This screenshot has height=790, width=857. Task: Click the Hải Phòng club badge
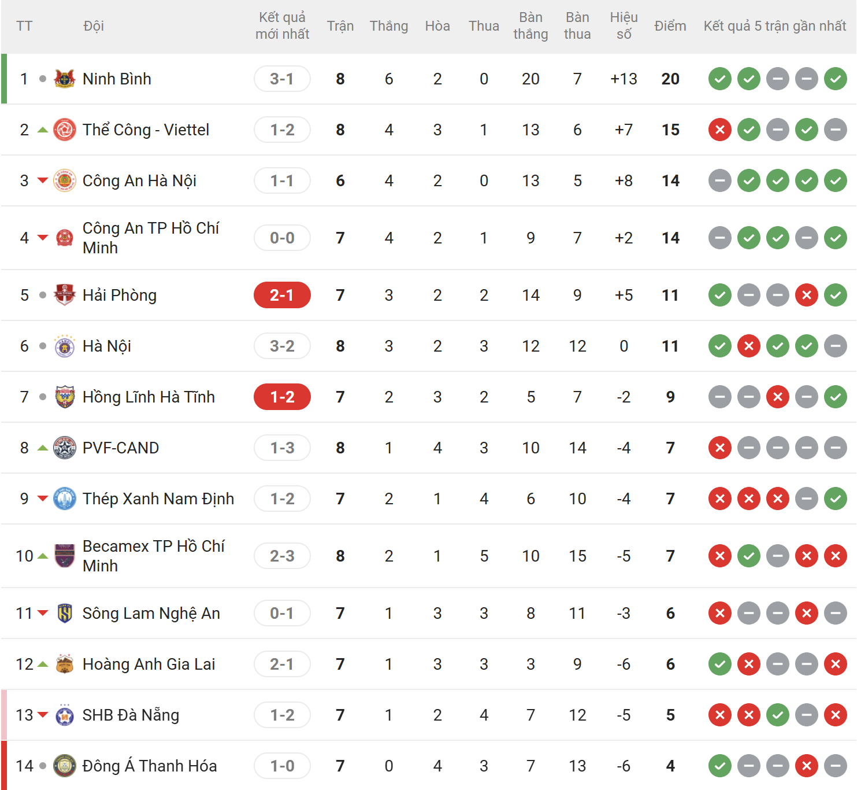(65, 295)
